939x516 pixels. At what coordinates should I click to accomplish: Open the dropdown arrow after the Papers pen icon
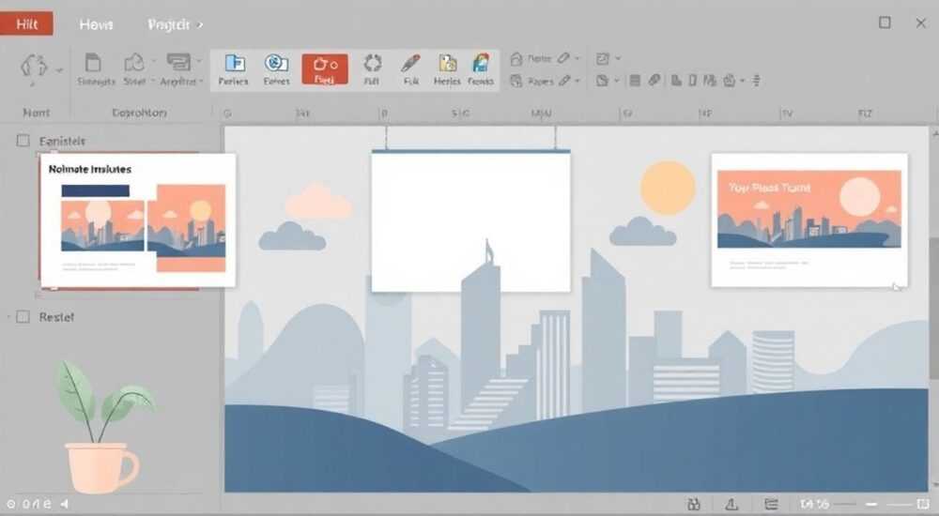click(x=577, y=81)
